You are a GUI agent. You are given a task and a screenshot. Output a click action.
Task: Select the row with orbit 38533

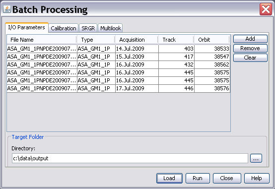tap(118, 49)
